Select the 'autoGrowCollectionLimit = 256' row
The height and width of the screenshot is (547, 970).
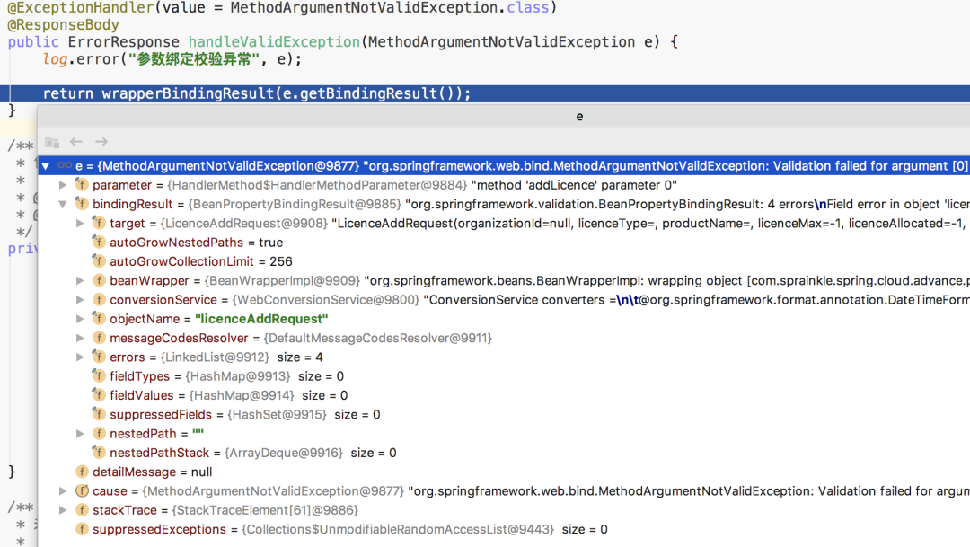pyautogui.click(x=504, y=261)
